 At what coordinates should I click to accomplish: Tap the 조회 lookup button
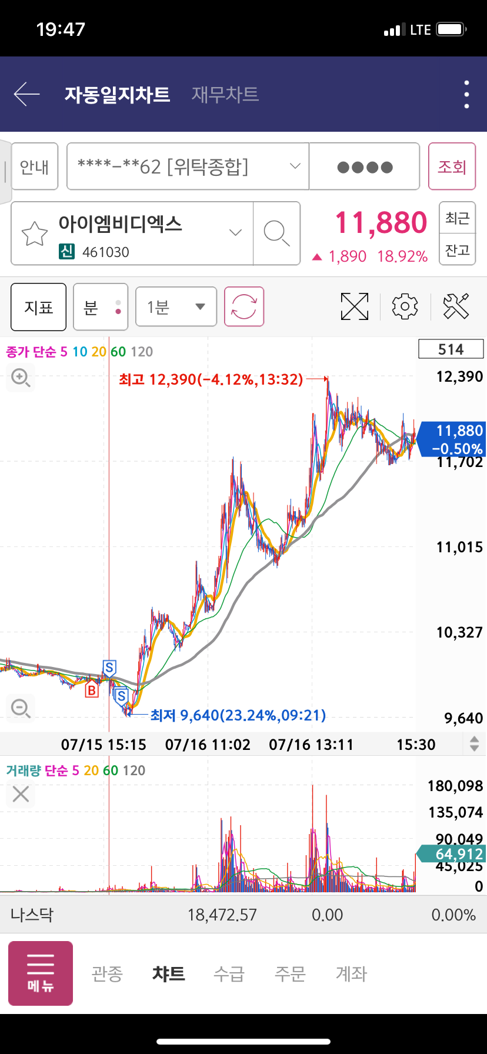click(x=452, y=166)
